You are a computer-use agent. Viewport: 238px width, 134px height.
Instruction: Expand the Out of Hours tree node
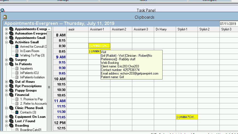[6, 82]
